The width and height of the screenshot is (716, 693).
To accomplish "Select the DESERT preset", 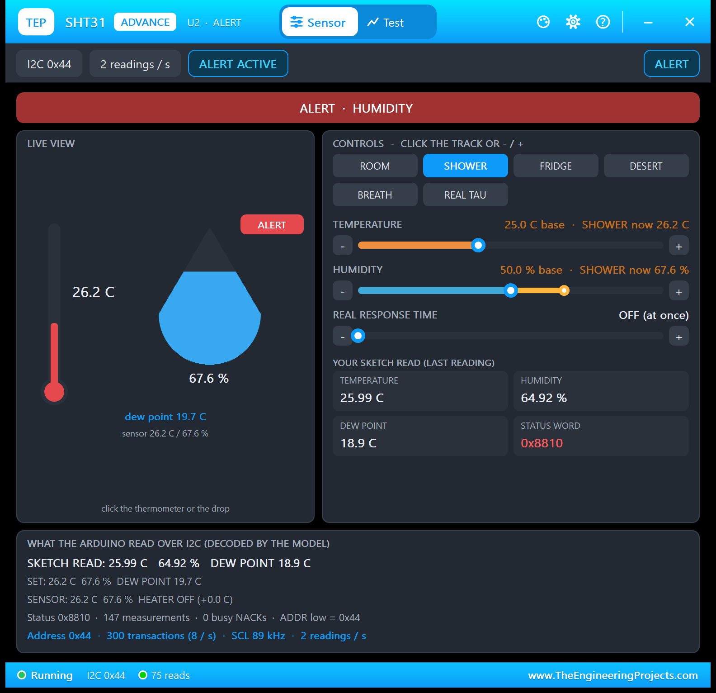I will pos(646,166).
